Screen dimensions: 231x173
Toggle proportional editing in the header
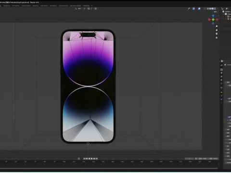tap(96, 9)
